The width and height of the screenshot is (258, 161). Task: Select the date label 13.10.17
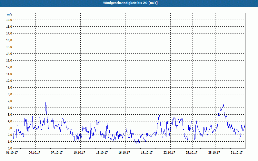point(102,153)
